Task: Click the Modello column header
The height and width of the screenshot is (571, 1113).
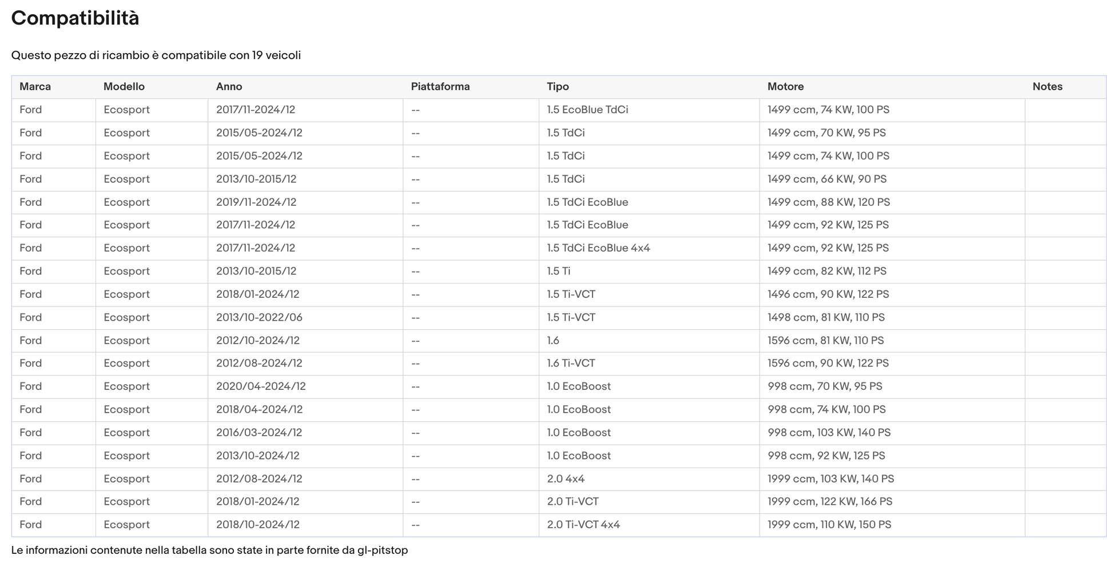Action: coord(124,87)
